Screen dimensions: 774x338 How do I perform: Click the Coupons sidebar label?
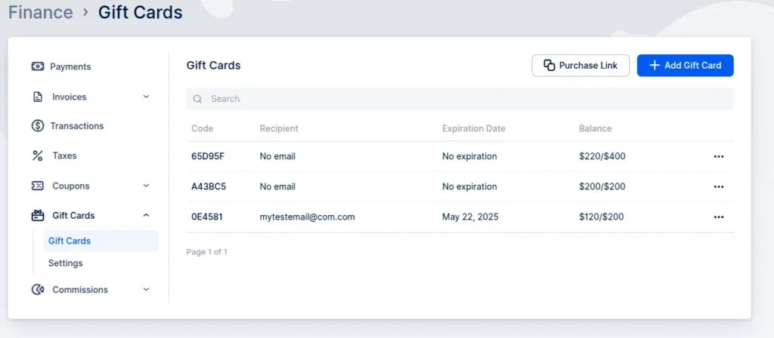tap(71, 186)
